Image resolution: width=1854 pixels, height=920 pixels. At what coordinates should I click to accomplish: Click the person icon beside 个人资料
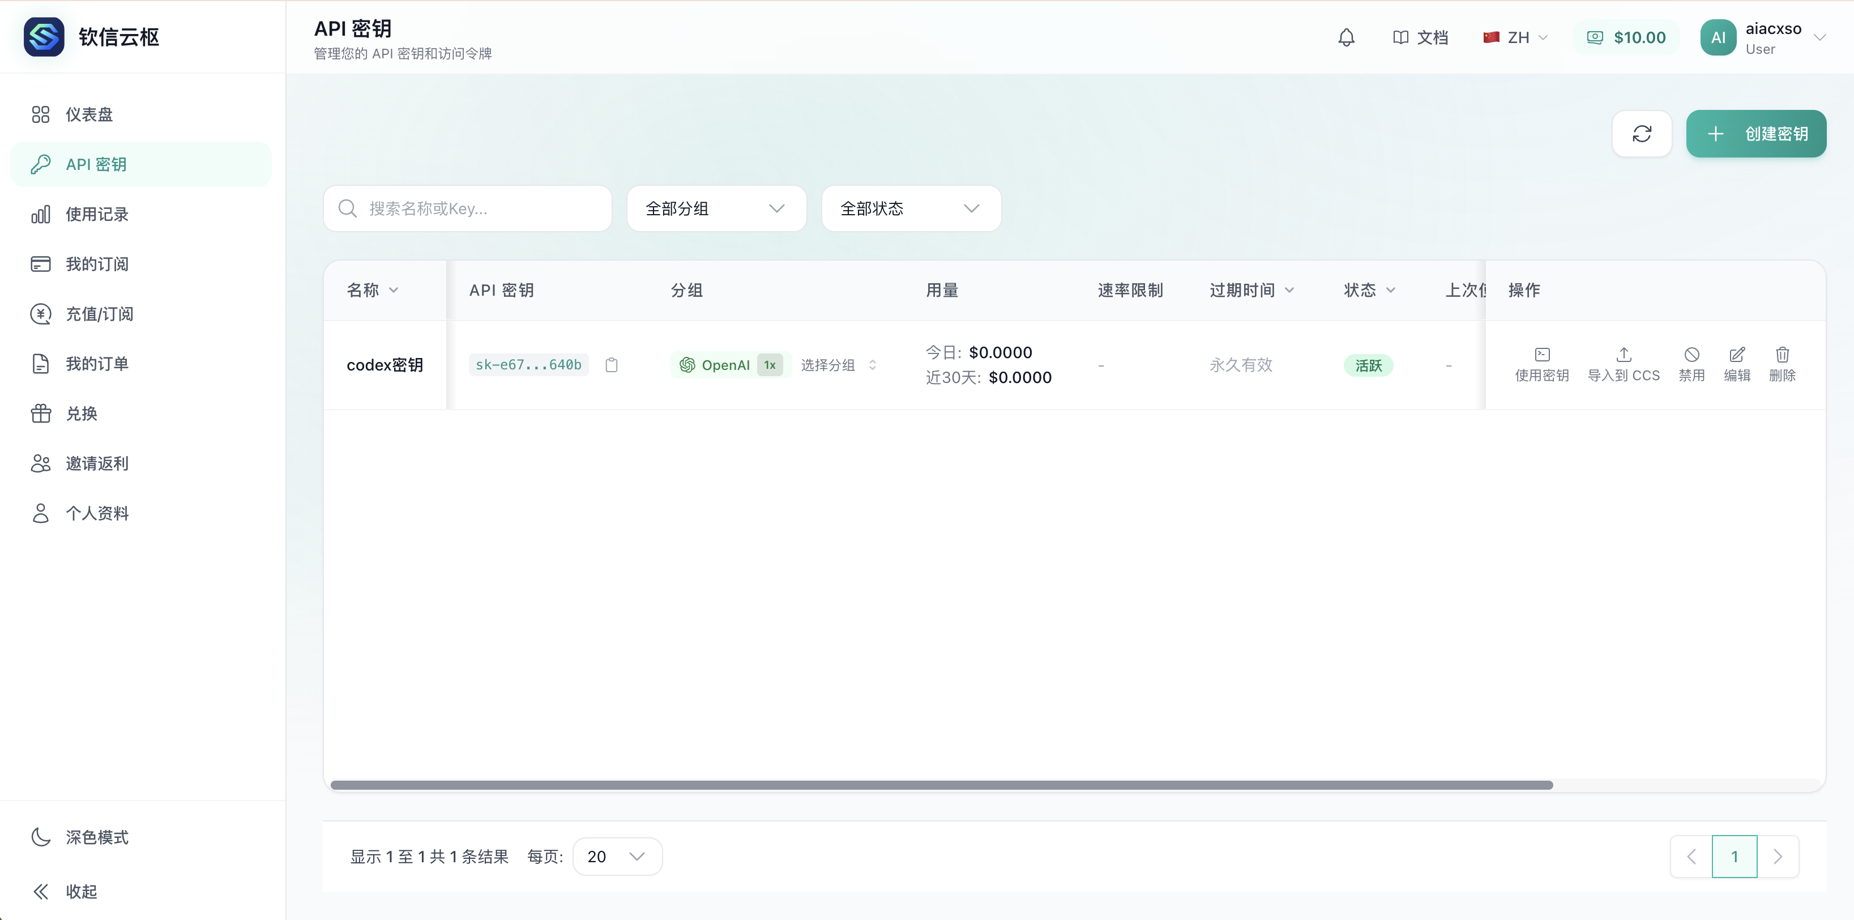41,513
